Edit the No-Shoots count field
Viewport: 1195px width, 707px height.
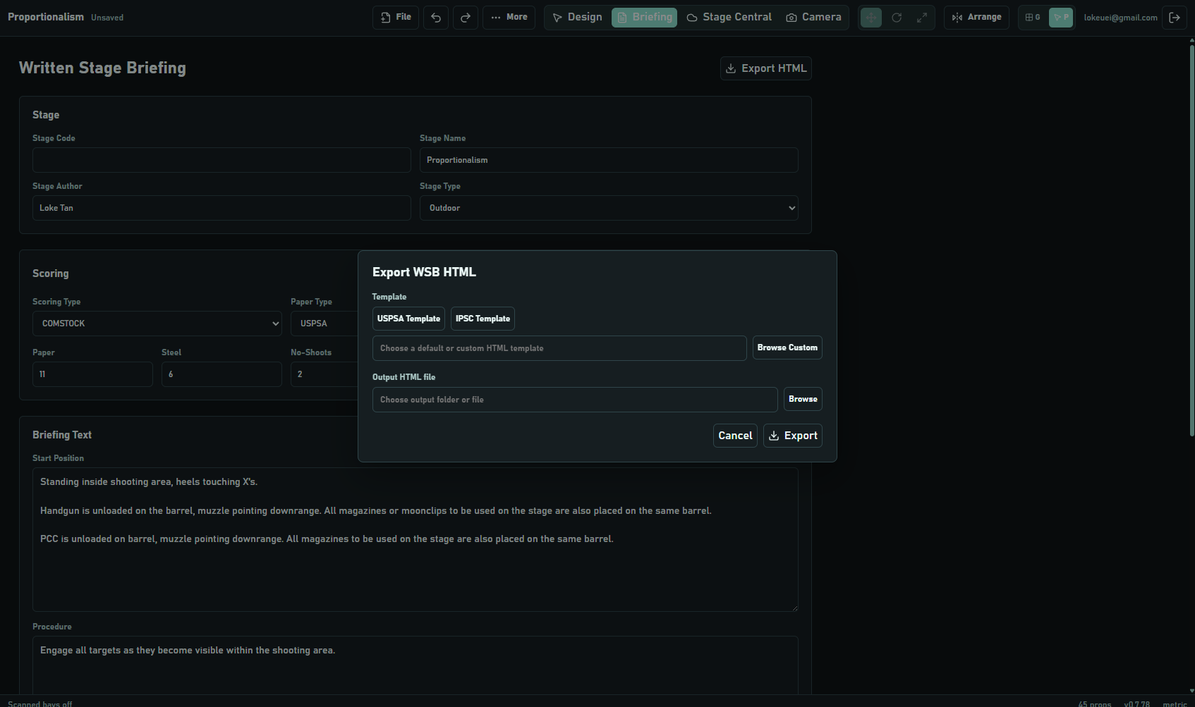coord(324,374)
